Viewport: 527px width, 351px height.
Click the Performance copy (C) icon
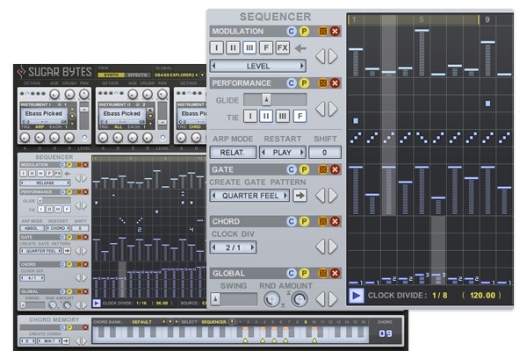pos(292,83)
